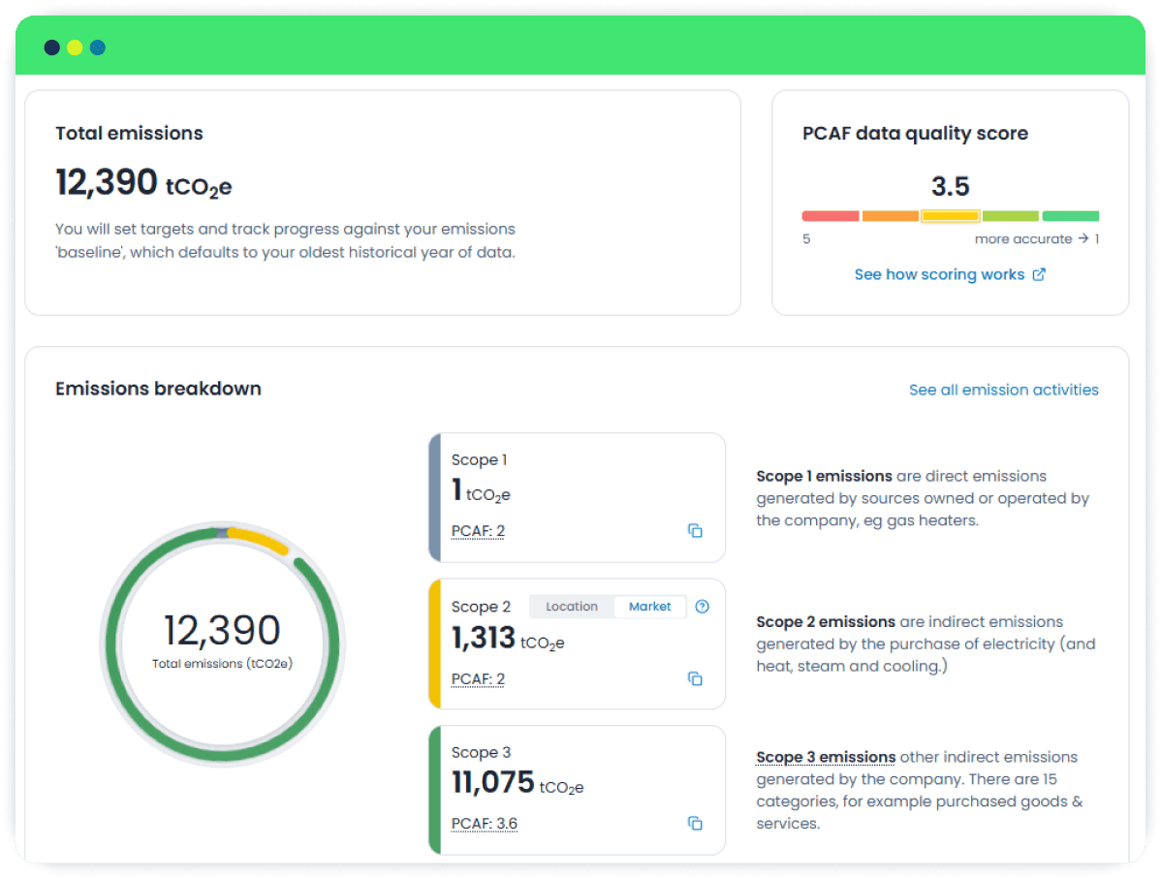Click the blue window dot
This screenshot has width=1161, height=879.
pyautogui.click(x=98, y=47)
